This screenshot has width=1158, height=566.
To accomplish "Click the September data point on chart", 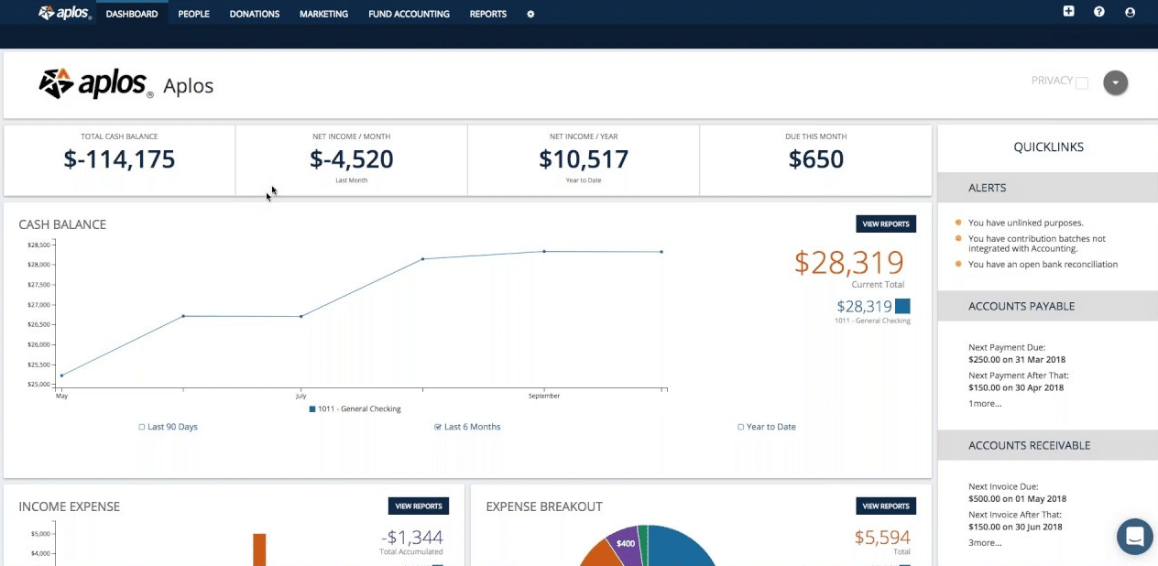I will click(x=544, y=251).
